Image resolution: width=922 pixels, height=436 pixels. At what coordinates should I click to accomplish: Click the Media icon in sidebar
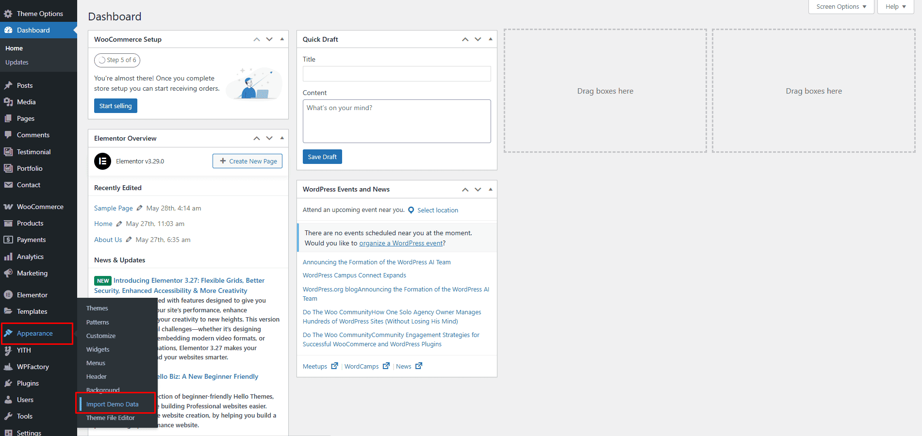point(8,102)
